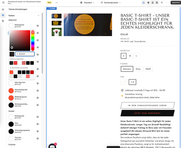Pick the red recently selected swatch
This screenshot has width=181, height=148.
(15, 63)
